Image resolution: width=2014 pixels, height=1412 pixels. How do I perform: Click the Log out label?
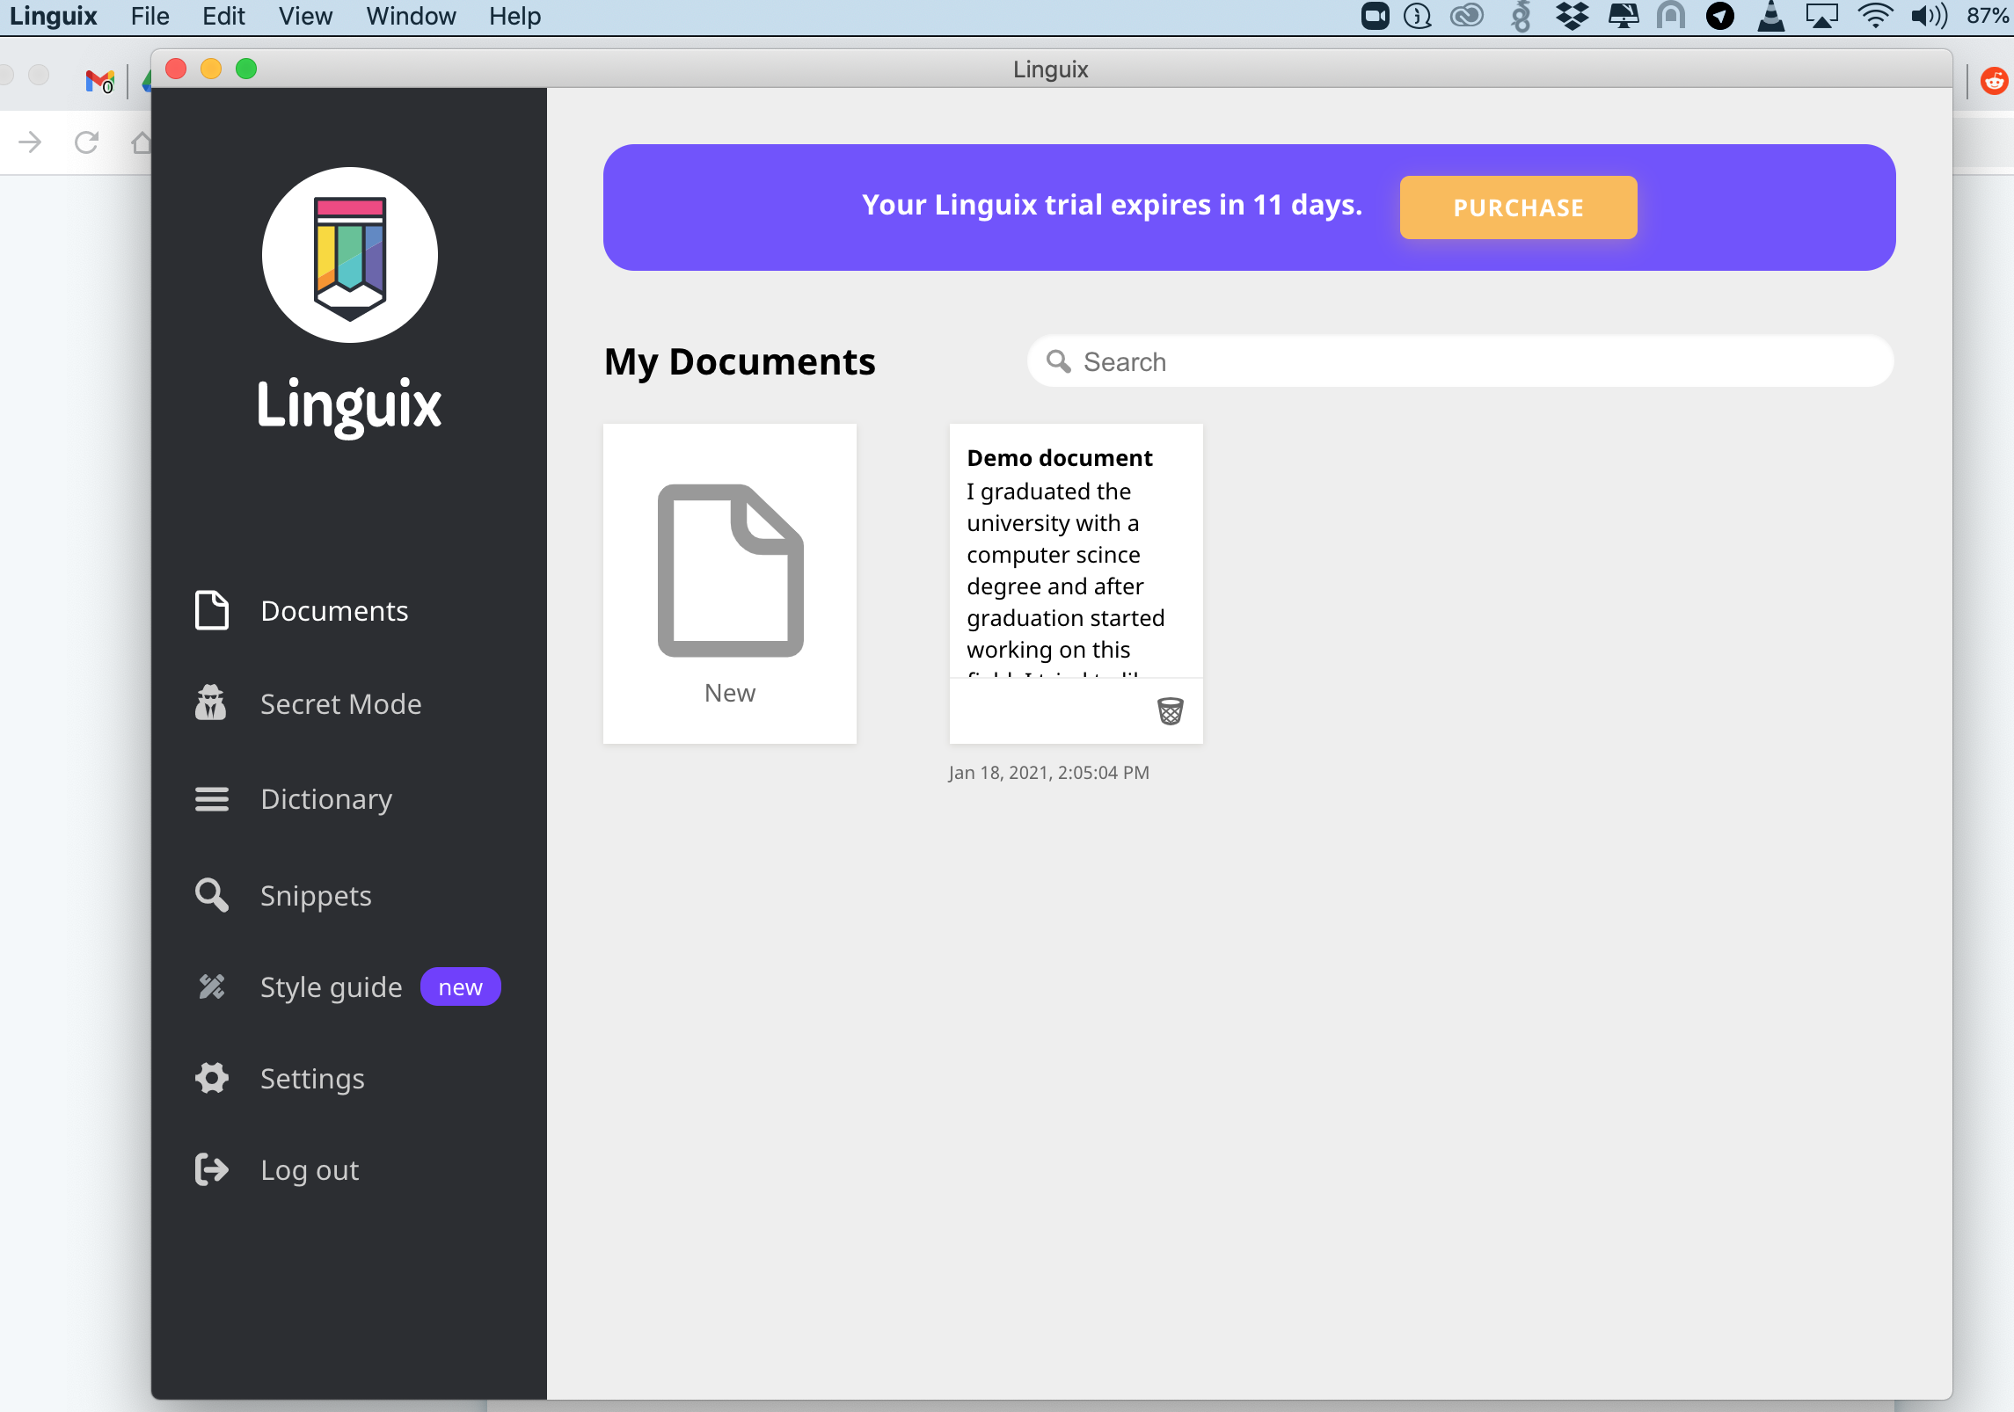point(310,1170)
